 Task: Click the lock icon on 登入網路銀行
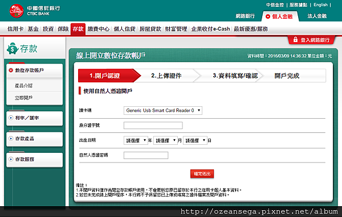point(295,40)
